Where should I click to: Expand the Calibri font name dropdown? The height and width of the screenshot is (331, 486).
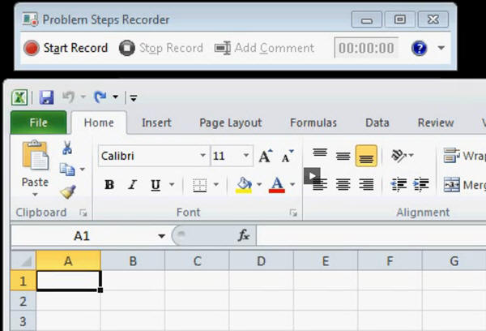click(x=202, y=156)
